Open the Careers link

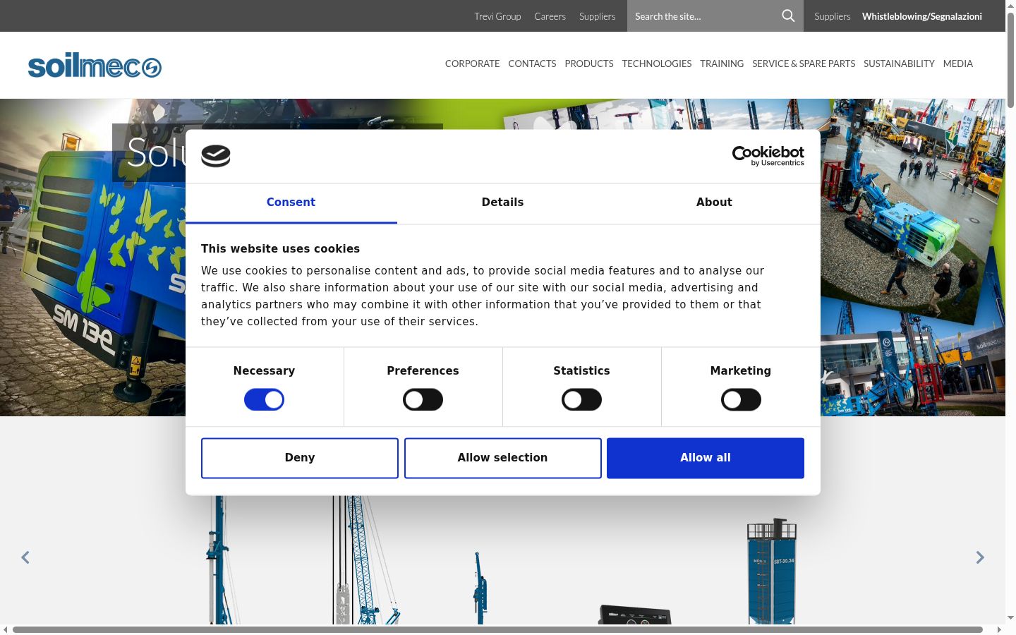tap(550, 16)
